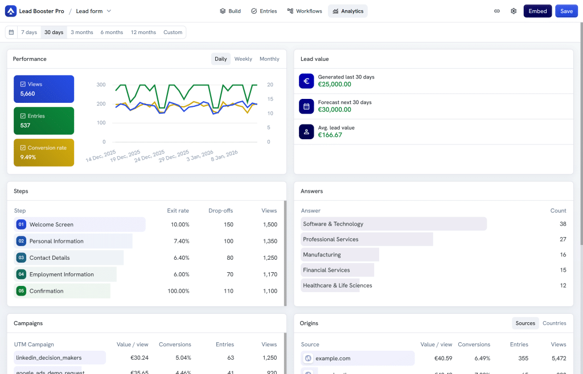Toggle the Entries series checkbox
Screen dimensions: 583x374
click(23, 116)
